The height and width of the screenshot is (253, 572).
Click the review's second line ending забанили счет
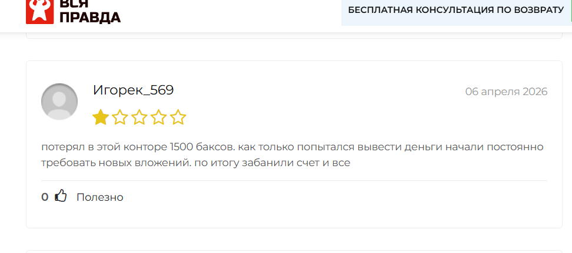(195, 163)
